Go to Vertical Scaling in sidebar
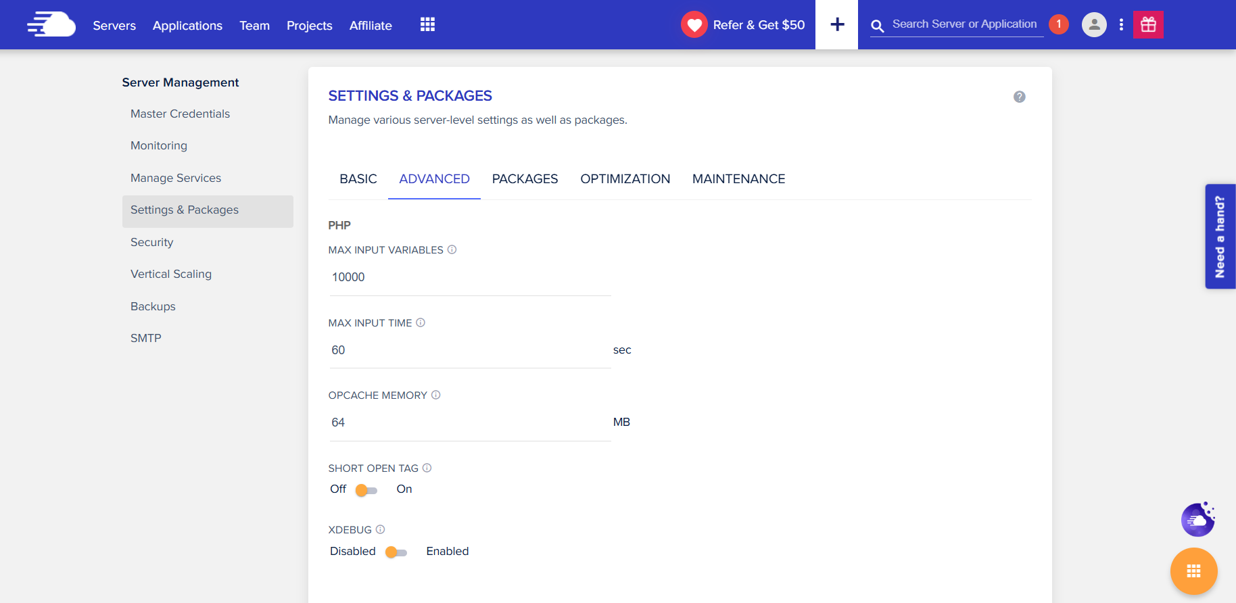The width and height of the screenshot is (1236, 603). click(171, 274)
